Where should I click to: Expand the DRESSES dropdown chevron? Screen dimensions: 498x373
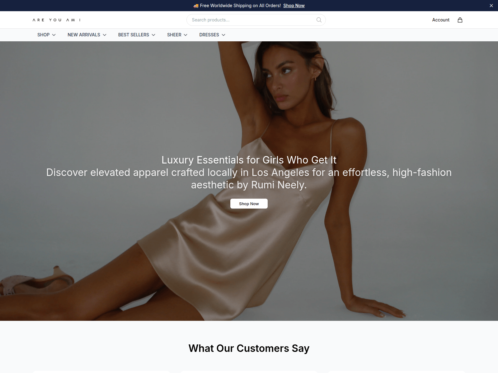[223, 35]
